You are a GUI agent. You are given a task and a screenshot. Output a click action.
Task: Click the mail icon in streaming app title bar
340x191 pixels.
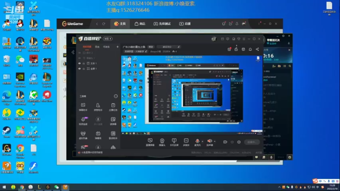[x=222, y=39]
